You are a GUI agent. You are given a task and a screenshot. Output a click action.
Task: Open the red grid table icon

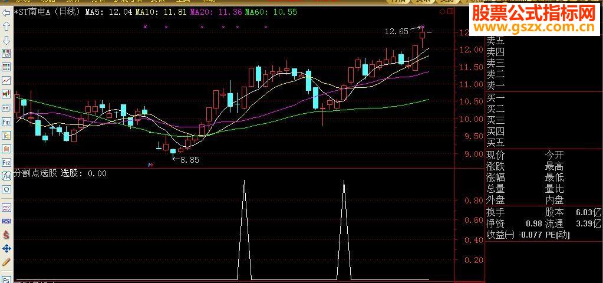pyautogui.click(x=6, y=67)
